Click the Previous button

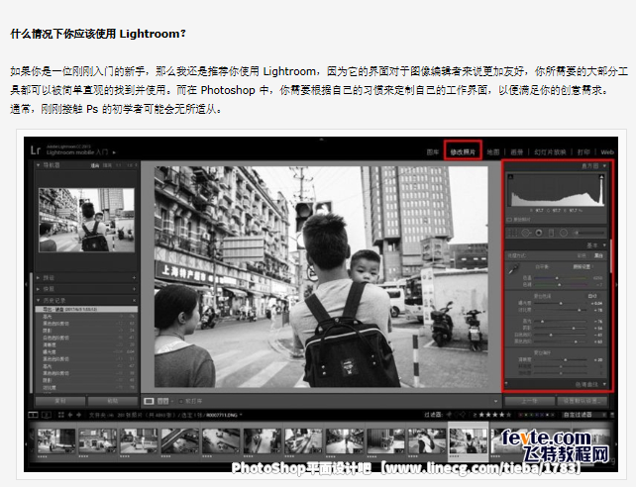(x=529, y=401)
